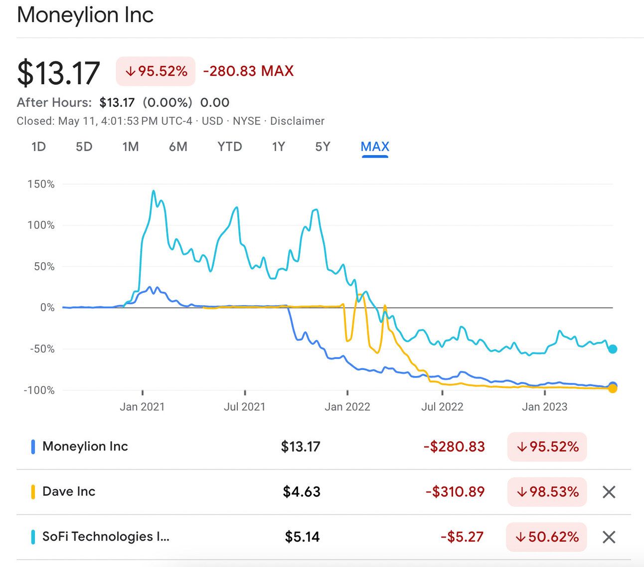644x567 pixels.
Task: Click the 50% y-axis label
Action: click(x=44, y=267)
